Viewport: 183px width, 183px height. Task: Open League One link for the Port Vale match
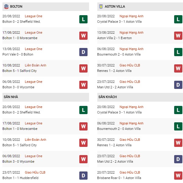click(34, 49)
